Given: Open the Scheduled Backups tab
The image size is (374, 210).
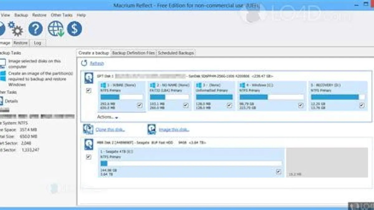Looking at the screenshot, I should tap(176, 53).
